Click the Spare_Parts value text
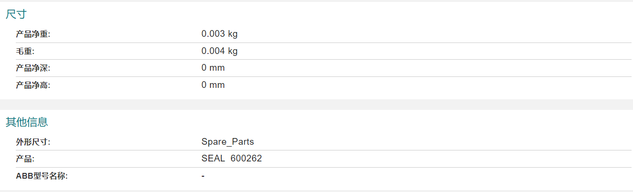Viewport: 633px width, 192px height. coord(228,142)
